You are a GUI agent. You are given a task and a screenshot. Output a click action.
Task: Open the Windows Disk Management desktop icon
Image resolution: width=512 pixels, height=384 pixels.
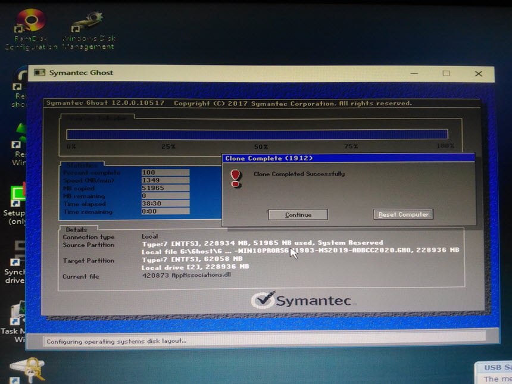pos(88,31)
